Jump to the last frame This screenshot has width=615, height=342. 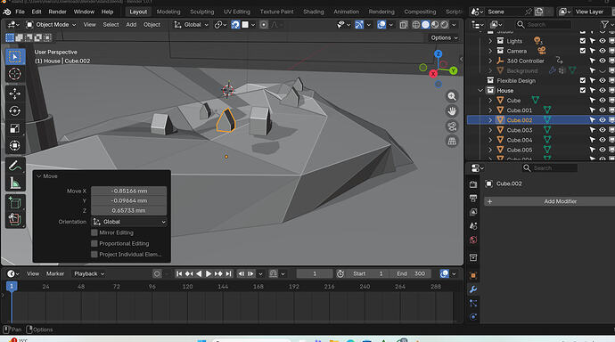click(228, 273)
